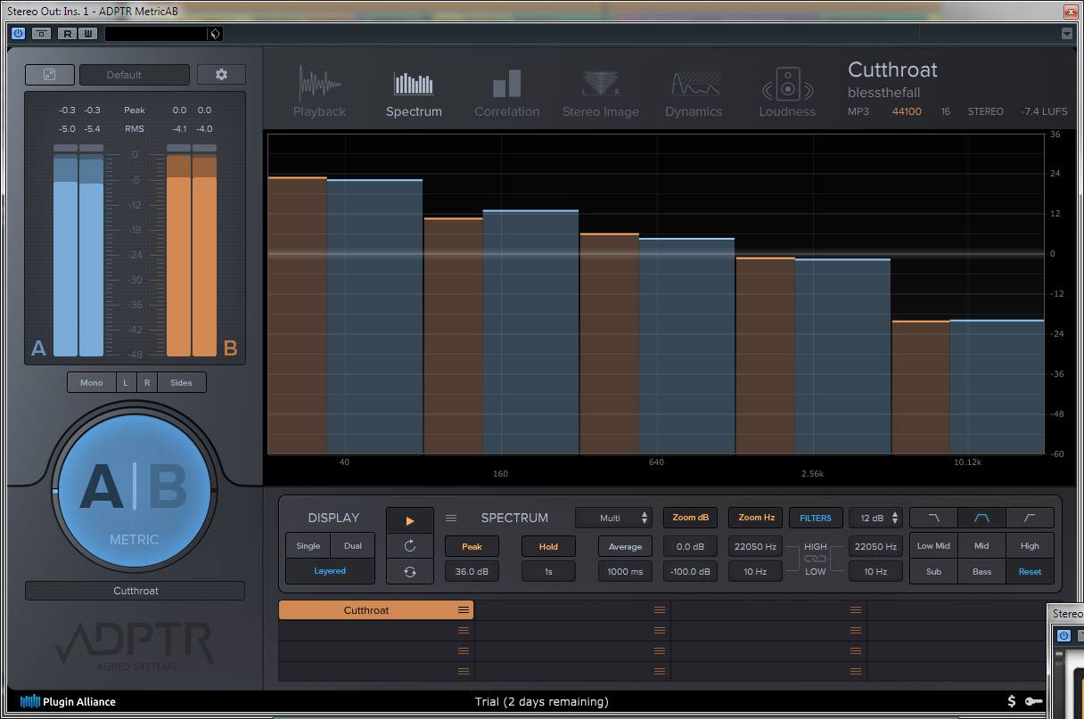Select the low-pass filter shape icon
The height and width of the screenshot is (719, 1084).
coord(933,518)
